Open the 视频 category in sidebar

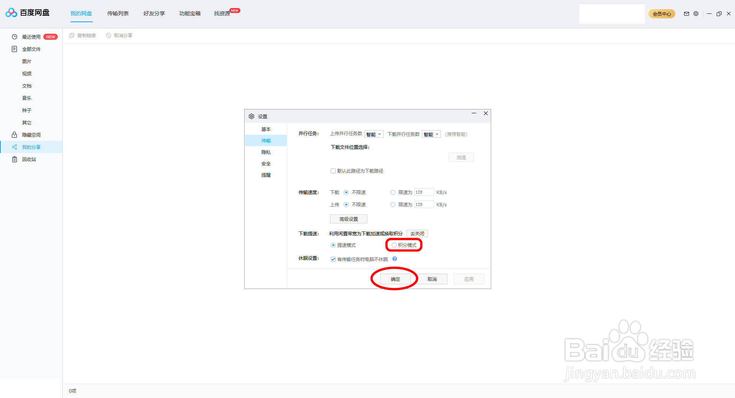pyautogui.click(x=27, y=73)
